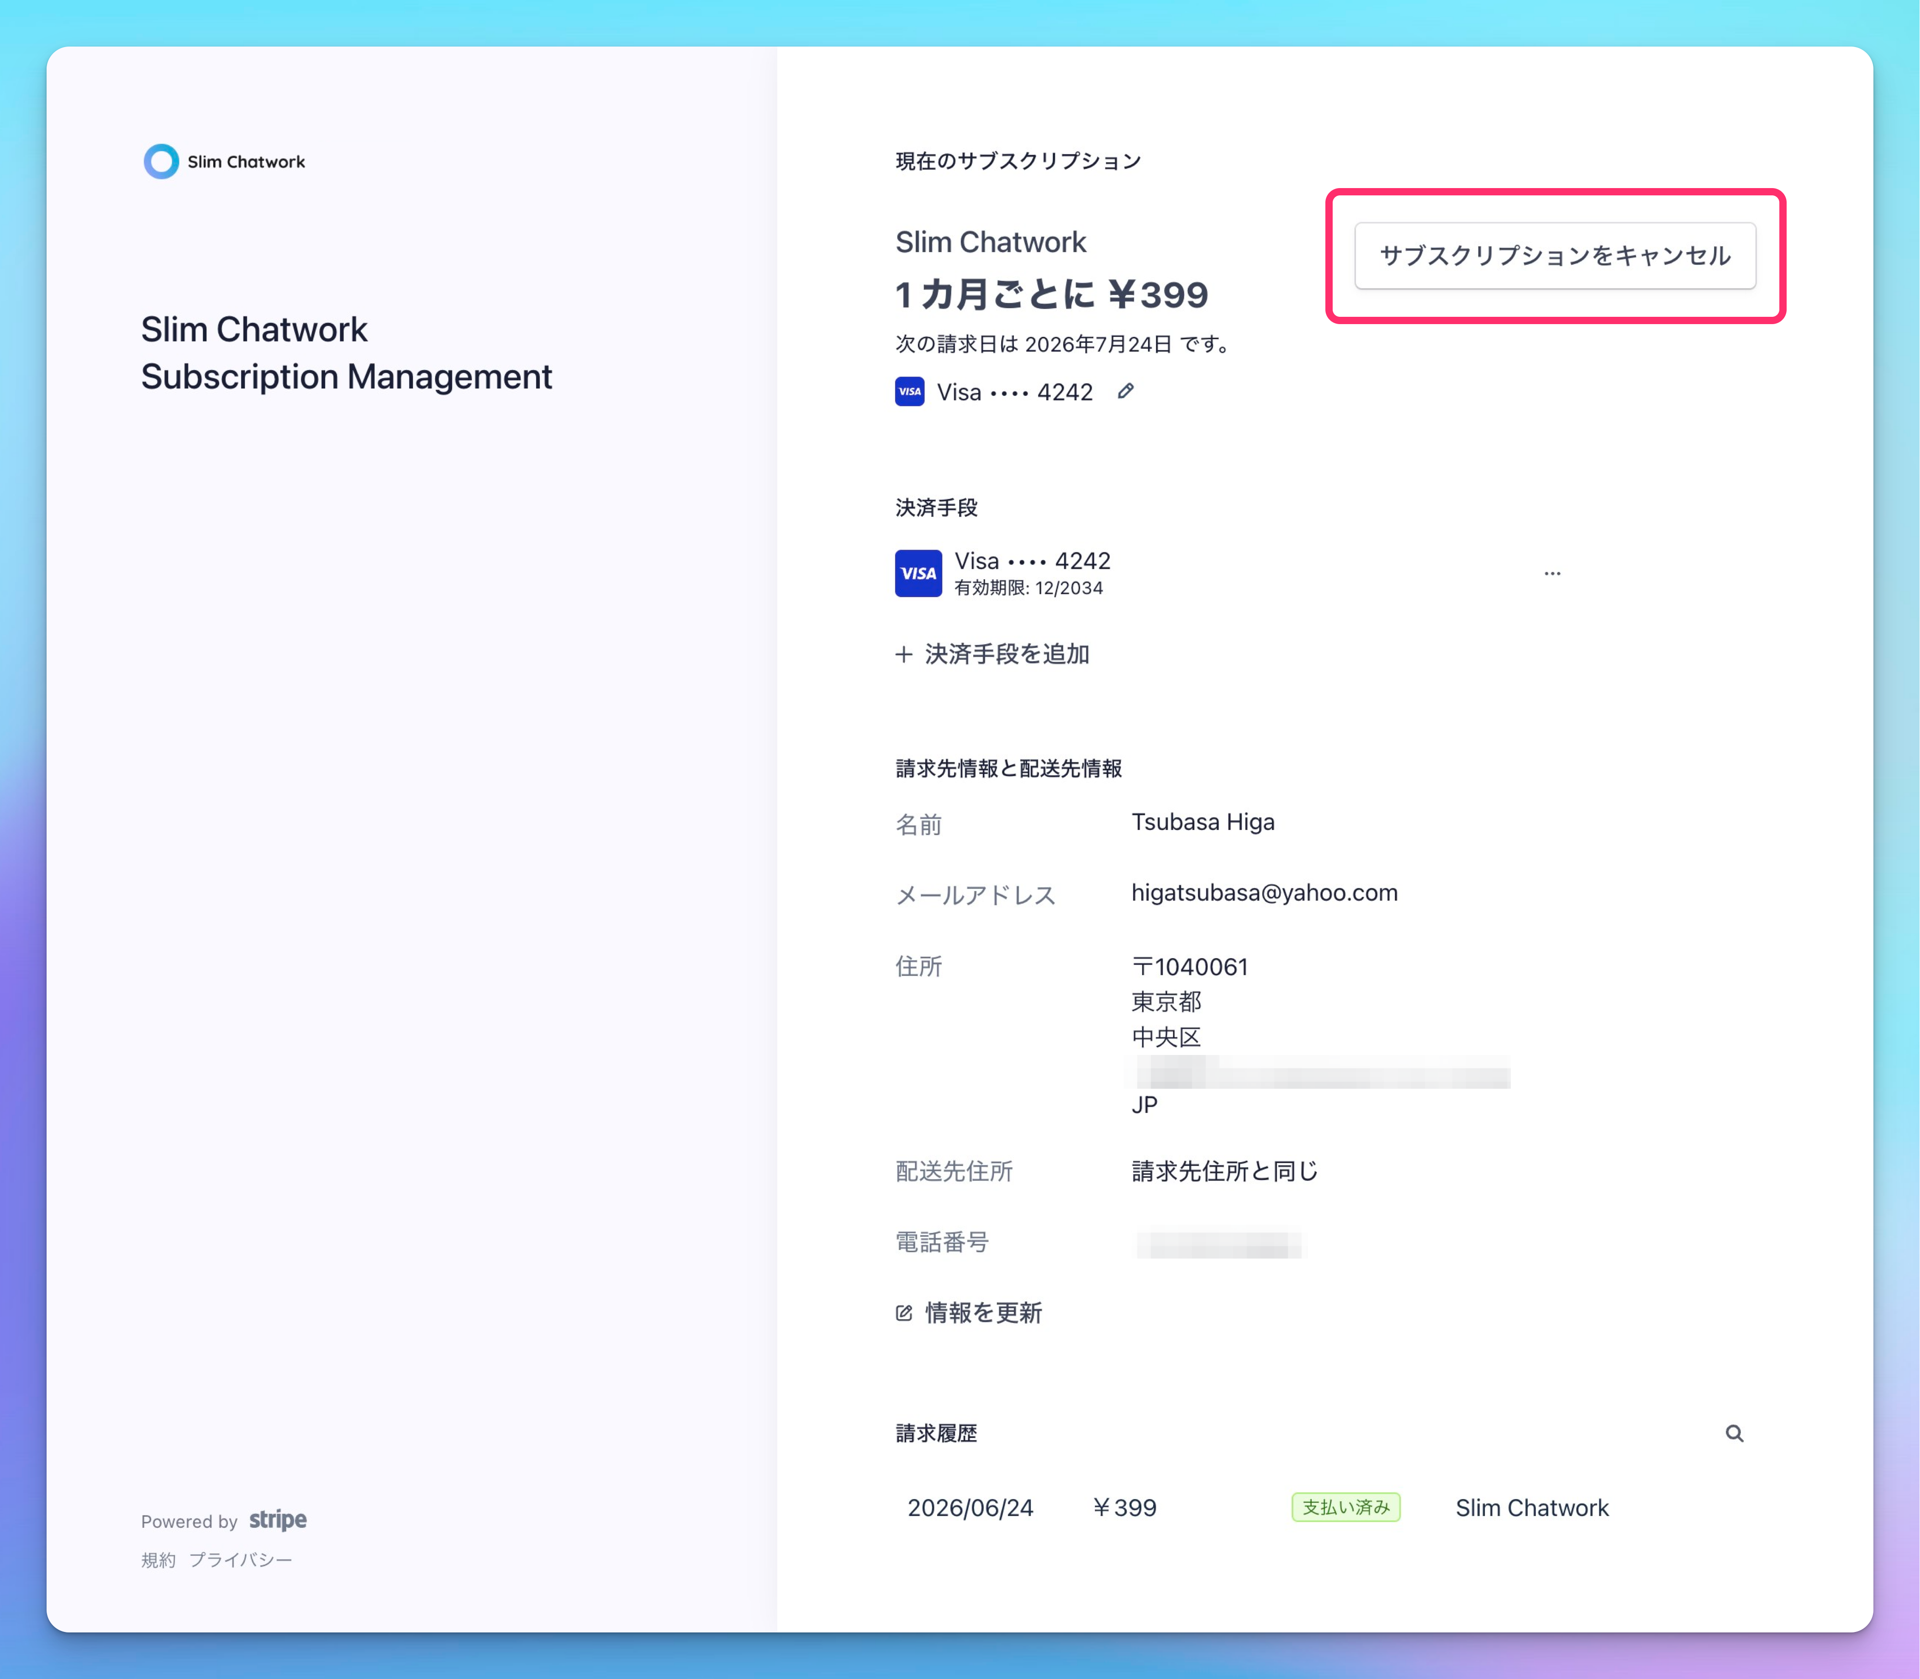
Task: Click the 中央区 address line
Action: tap(1166, 1037)
